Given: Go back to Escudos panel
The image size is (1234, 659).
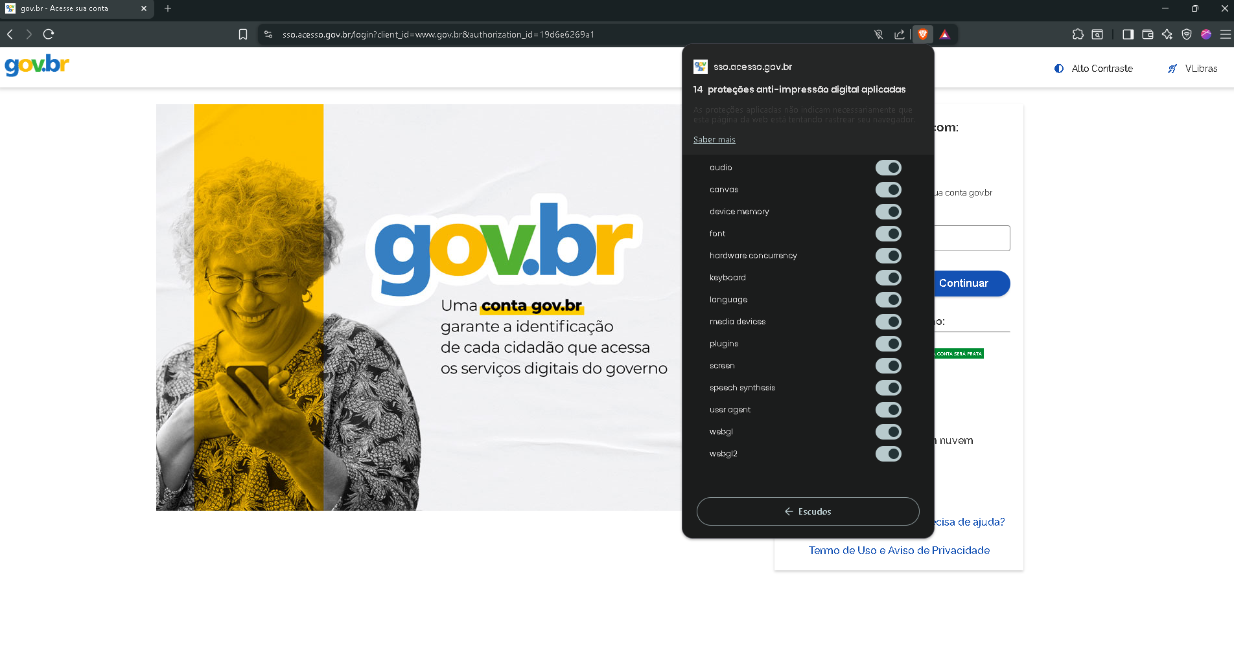Looking at the screenshot, I should [808, 511].
